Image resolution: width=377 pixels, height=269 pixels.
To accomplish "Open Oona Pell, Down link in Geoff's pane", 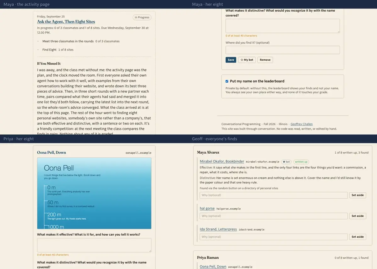I will point(213,266).
